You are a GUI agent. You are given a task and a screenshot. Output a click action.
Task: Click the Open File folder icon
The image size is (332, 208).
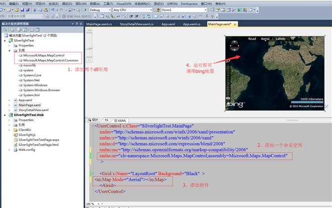point(16,10)
